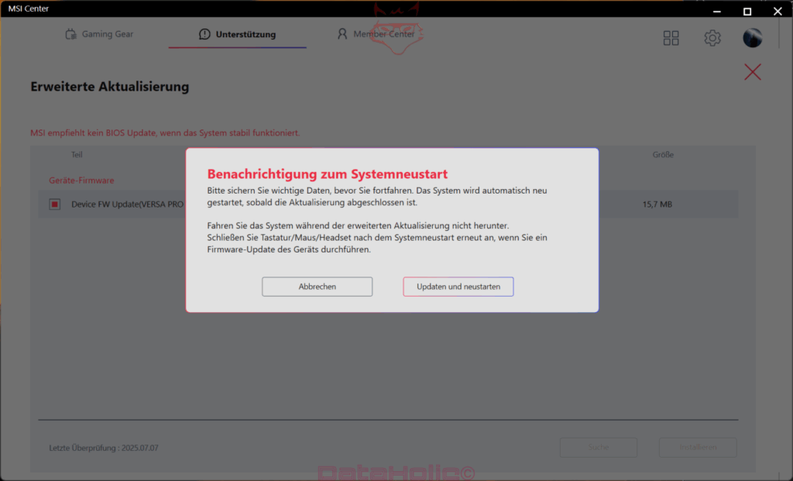Click the Gaming Gear tab icon
Image resolution: width=793 pixels, height=481 pixels.
click(70, 34)
